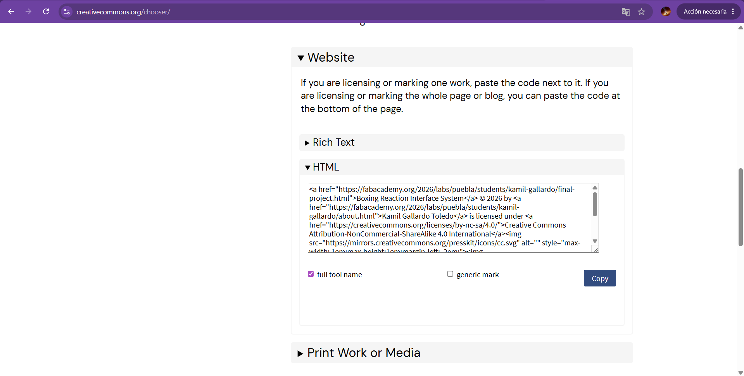Click the HTML textarea scroll down arrow
This screenshot has height=376, width=744.
(x=595, y=241)
